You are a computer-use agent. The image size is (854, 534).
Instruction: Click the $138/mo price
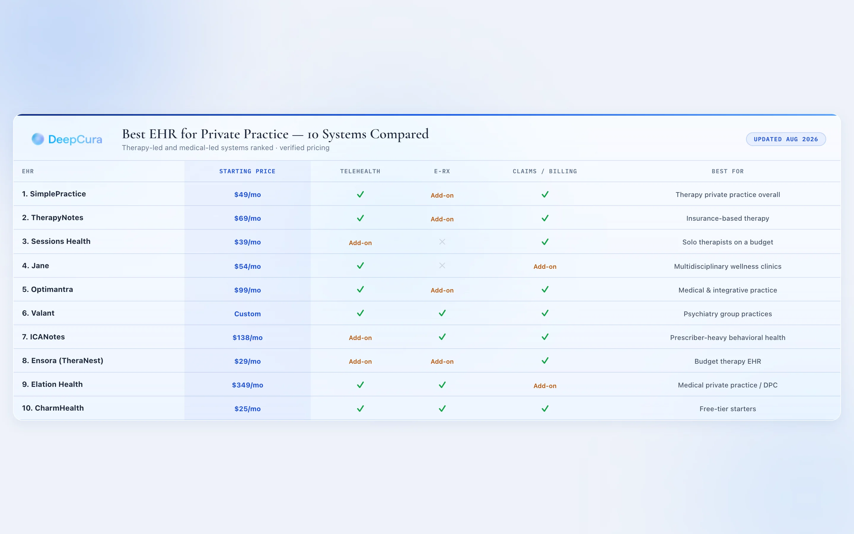[247, 337]
